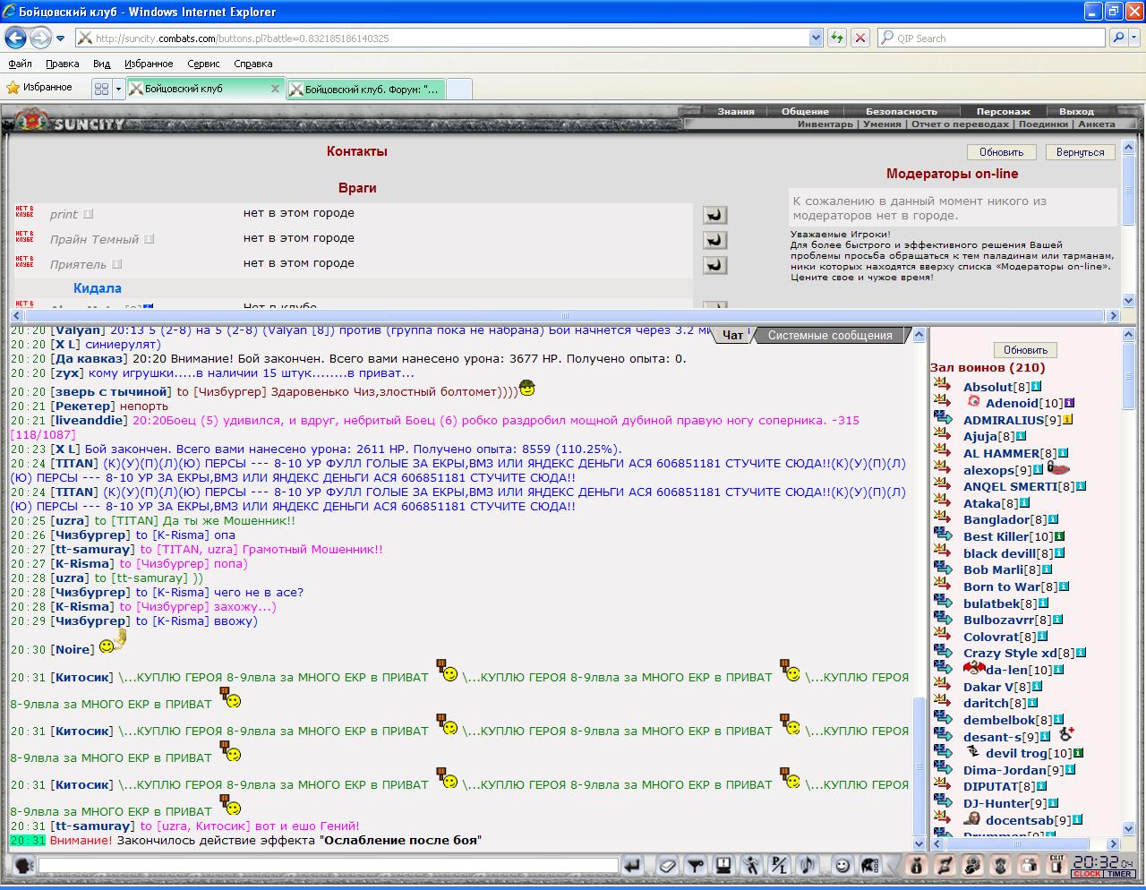Open the Quick Tabs grid icon
The image size is (1146, 890).
point(101,89)
